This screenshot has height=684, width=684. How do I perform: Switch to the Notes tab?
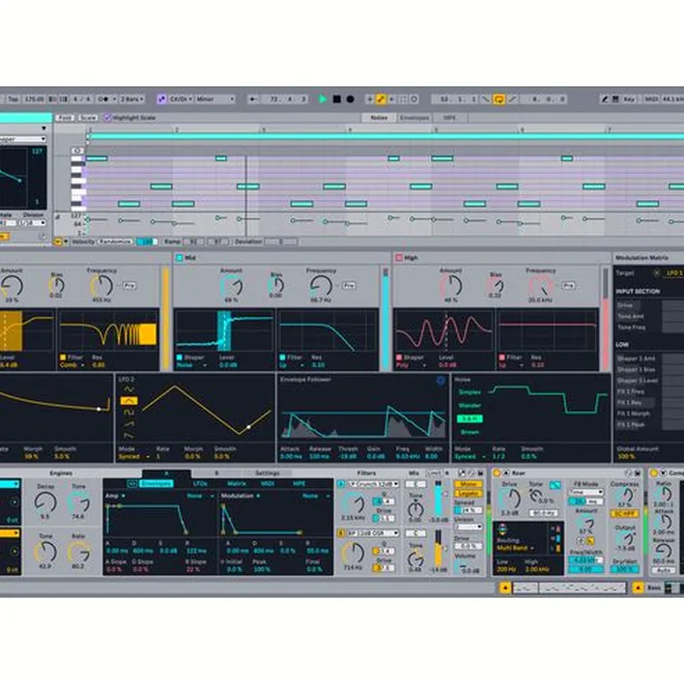379,118
